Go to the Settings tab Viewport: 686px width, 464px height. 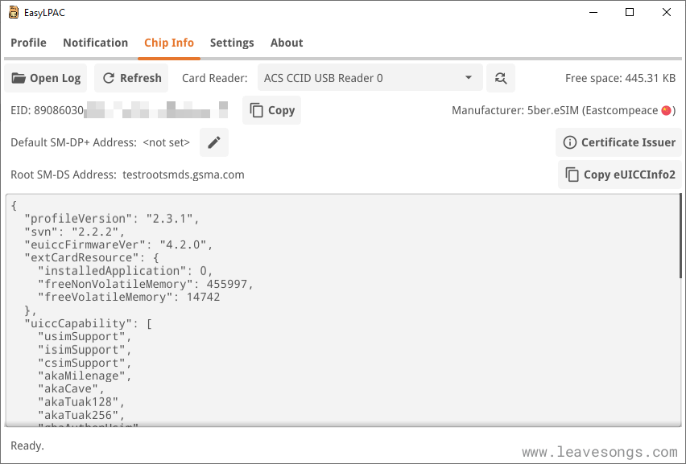(232, 43)
